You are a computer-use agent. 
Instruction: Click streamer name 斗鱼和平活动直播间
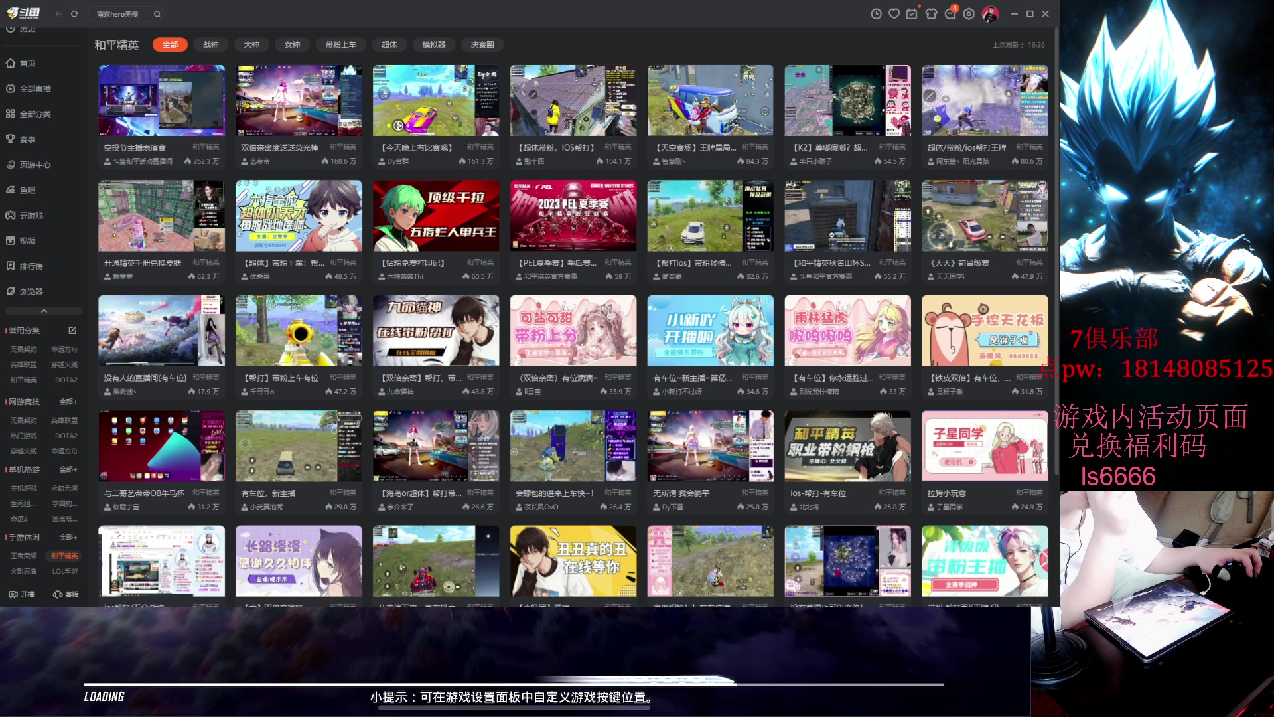142,161
